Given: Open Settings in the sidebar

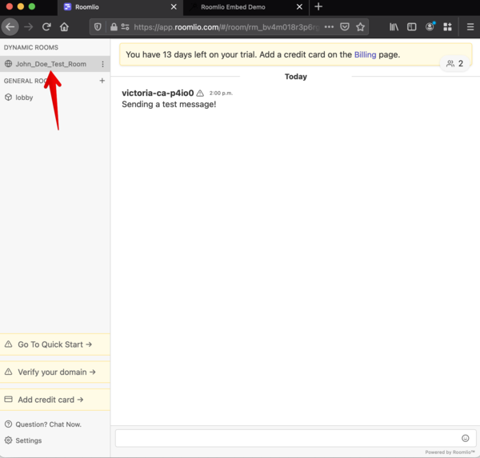Looking at the screenshot, I should 28,440.
